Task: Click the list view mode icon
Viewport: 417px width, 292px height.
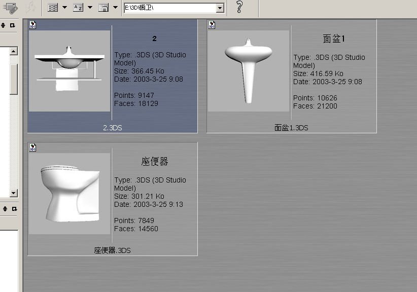Action: pyautogui.click(x=53, y=8)
